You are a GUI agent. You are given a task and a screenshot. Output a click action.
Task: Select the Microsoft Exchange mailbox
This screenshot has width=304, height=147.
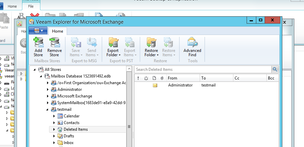(75, 96)
